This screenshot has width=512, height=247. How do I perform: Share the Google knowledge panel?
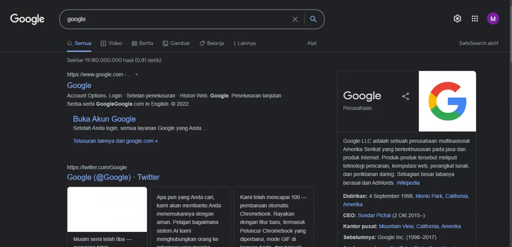406,96
